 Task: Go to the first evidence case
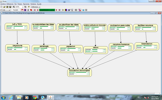tap(35, 10)
